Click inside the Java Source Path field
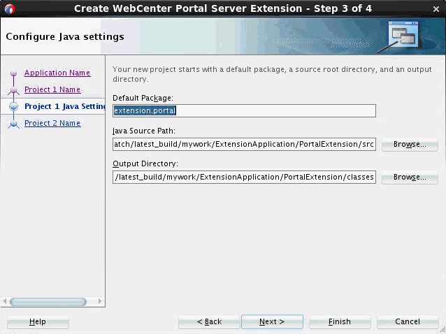 pos(244,144)
